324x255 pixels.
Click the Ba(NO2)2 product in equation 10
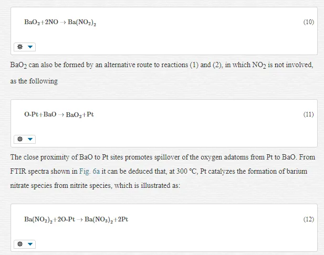(82, 23)
